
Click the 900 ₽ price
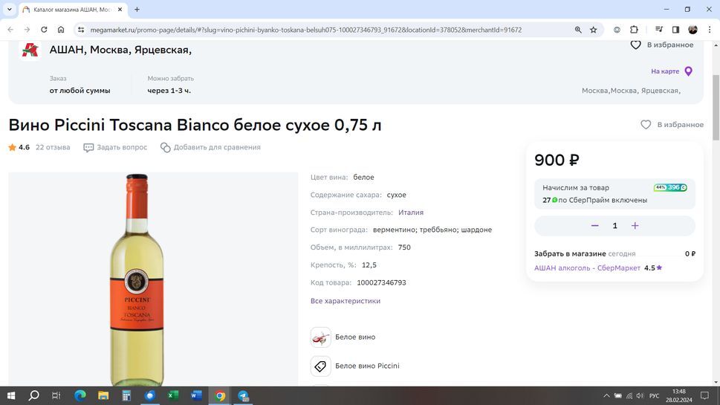(x=557, y=160)
